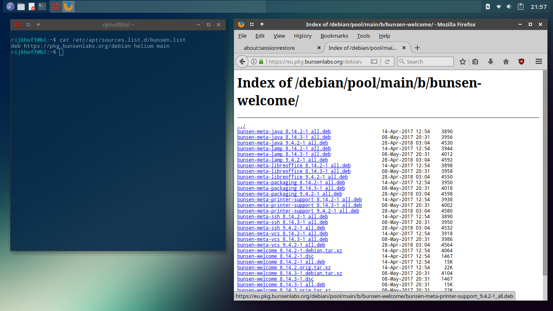This screenshot has width=553, height=311.
Task: Open the File menu in Firefox
Action: (242, 36)
